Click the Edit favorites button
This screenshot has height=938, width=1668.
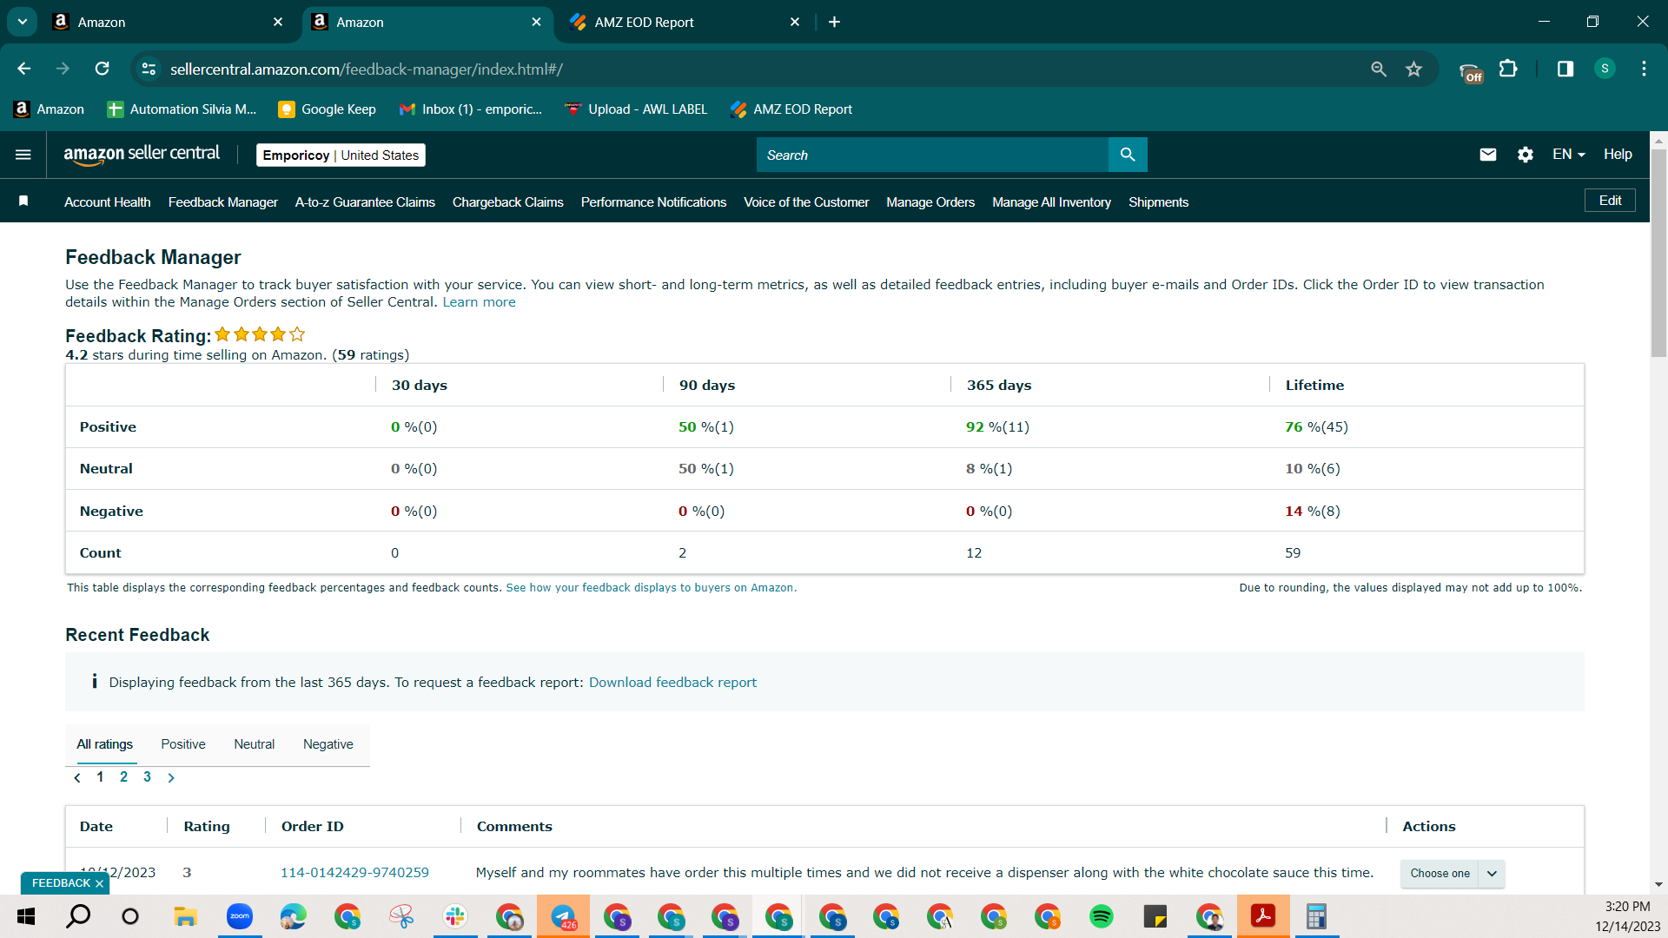pos(1611,201)
